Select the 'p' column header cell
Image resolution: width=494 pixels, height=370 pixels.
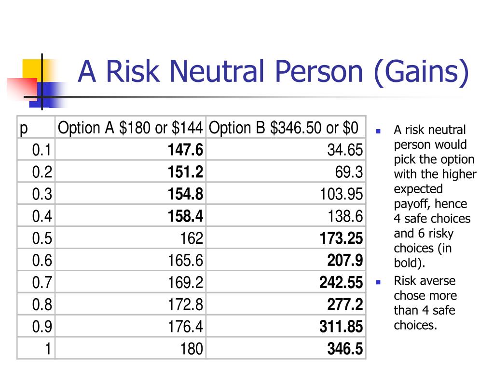pos(36,127)
